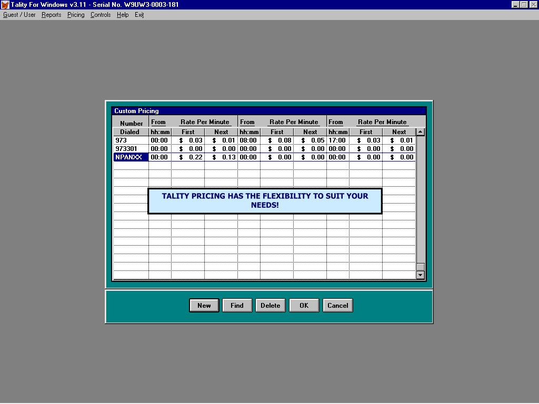Click the scrollbar thumb above the down arrow
Screen dimensions: 539x404
point(421,267)
